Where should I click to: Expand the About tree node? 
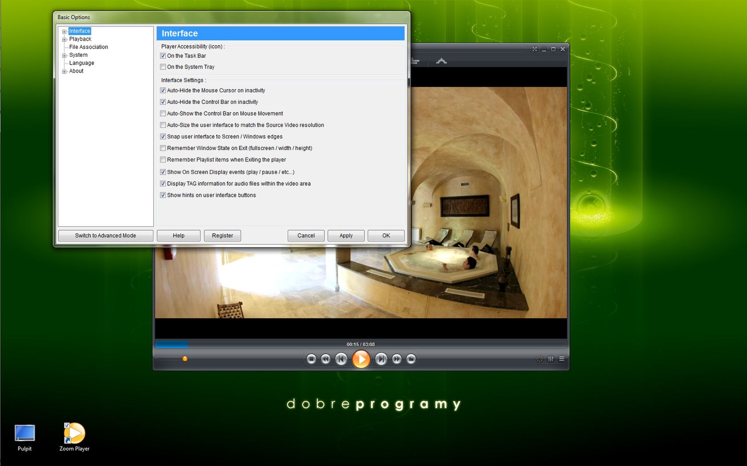pos(64,71)
